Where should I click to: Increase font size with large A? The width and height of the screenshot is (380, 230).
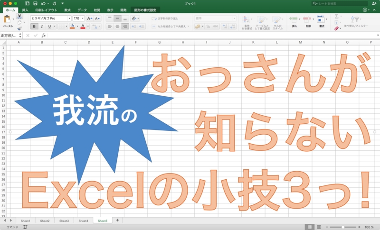(89, 18)
